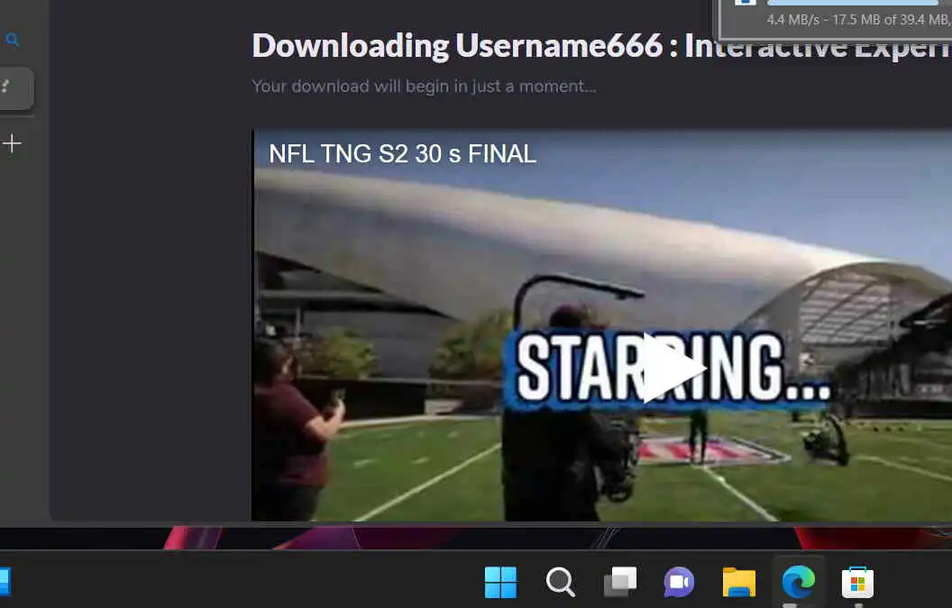Select the download status text 17.5 MB of 39.4 MB
This screenshot has height=608, width=952.
890,20
